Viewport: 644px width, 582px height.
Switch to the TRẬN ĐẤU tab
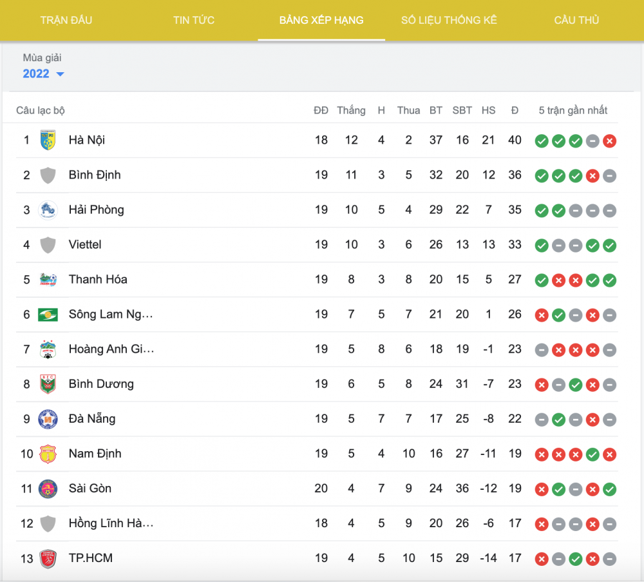66,20
